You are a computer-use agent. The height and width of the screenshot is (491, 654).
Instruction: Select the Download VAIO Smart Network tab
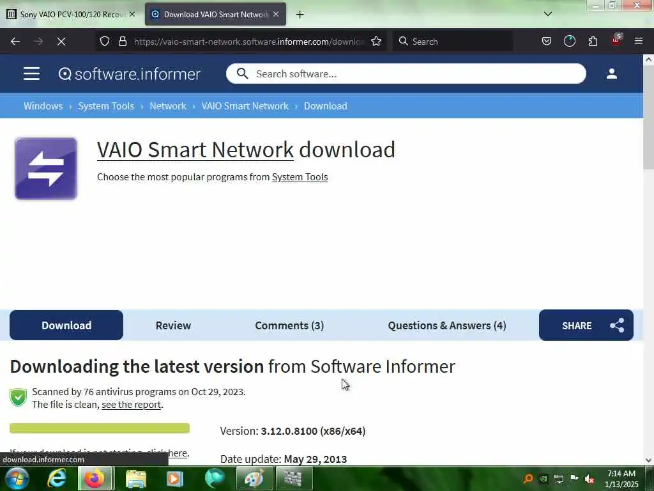215,15
